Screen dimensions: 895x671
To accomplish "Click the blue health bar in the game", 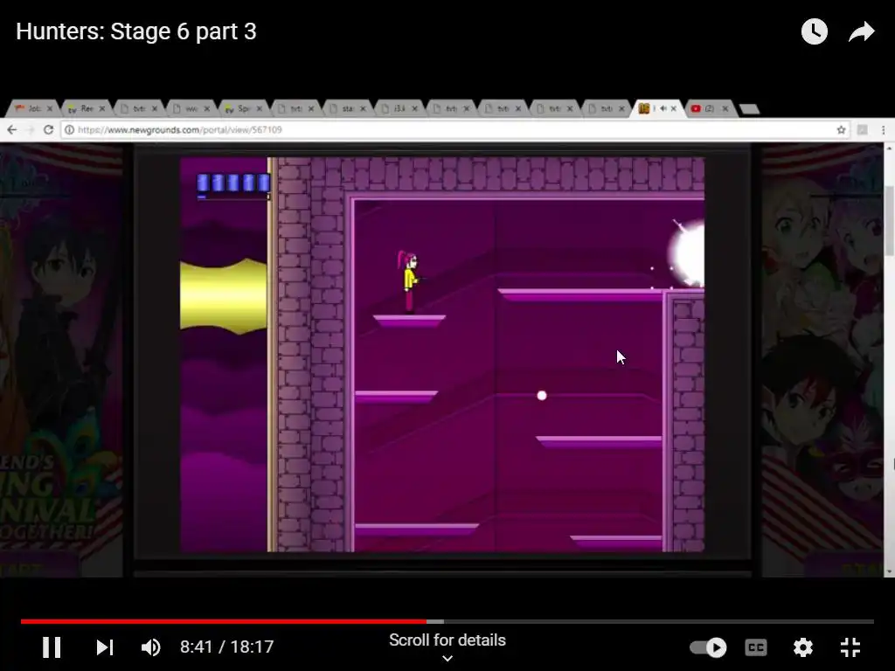I will click(x=232, y=183).
